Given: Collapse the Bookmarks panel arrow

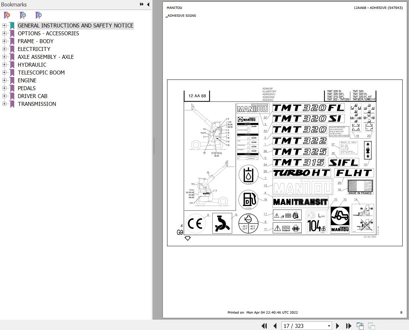Looking at the screenshot, I should pos(148,4).
